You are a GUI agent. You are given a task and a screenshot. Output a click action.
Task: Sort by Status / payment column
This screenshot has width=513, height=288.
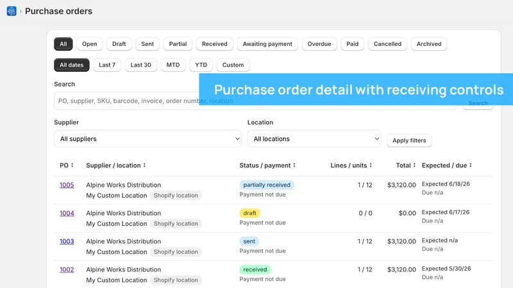(x=267, y=165)
